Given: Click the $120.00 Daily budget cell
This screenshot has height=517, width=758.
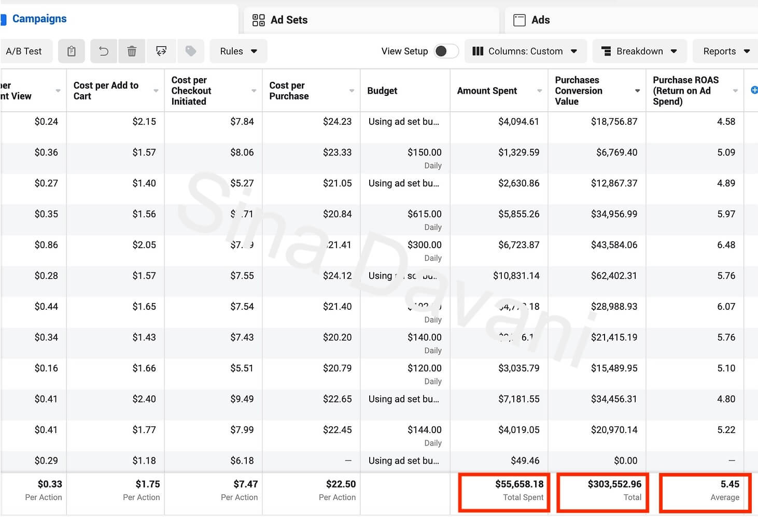Looking at the screenshot, I should [x=424, y=374].
